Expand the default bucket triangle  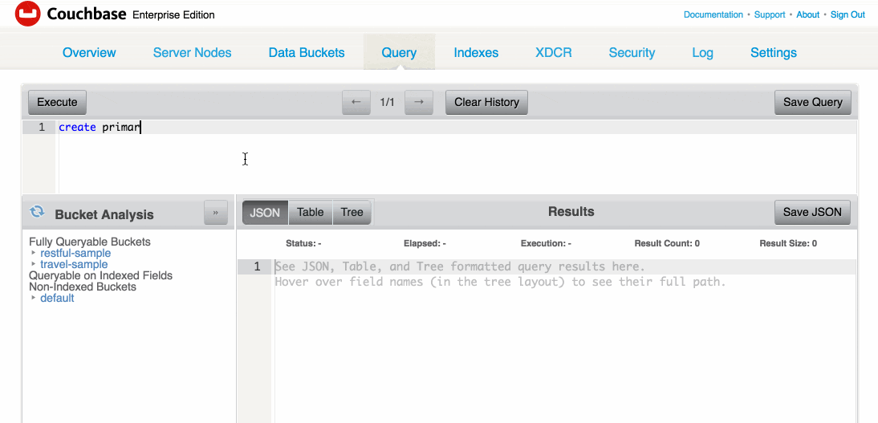coord(35,298)
